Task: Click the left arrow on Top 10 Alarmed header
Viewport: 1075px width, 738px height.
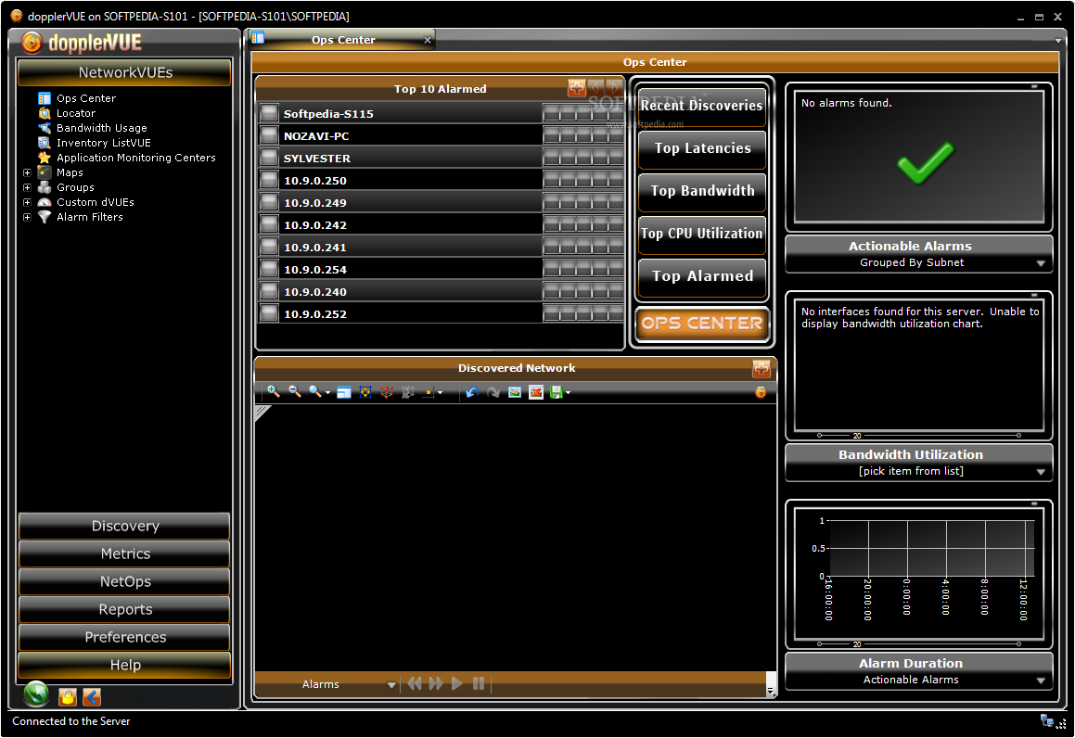Action: pyautogui.click(x=595, y=88)
